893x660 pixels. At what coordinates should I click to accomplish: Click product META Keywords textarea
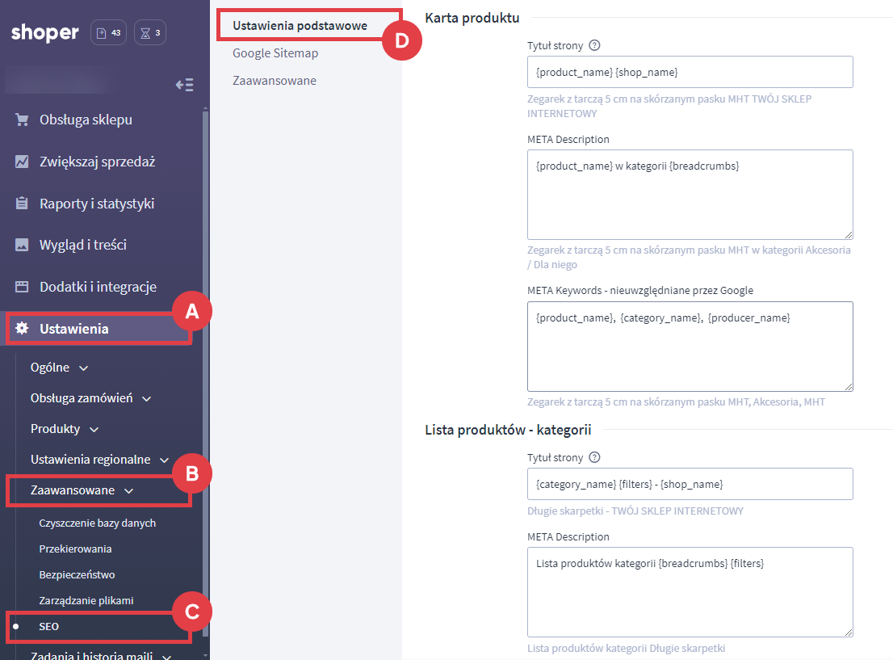point(690,347)
